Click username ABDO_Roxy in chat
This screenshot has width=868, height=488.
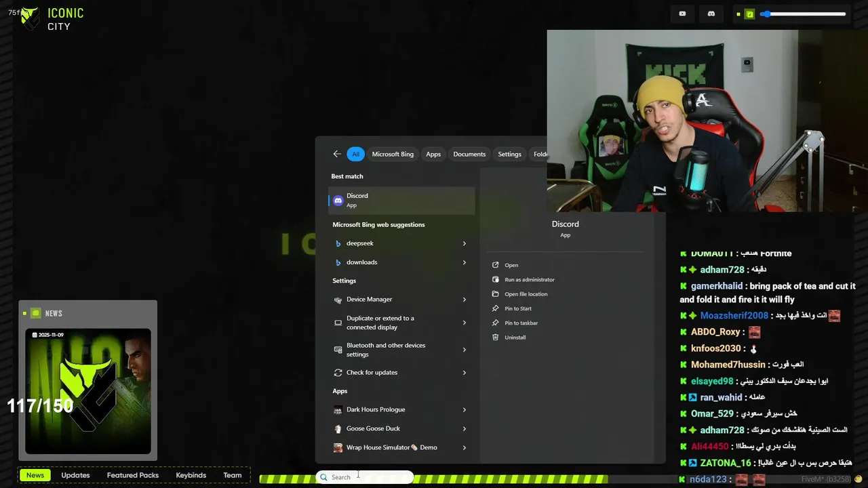click(x=715, y=332)
